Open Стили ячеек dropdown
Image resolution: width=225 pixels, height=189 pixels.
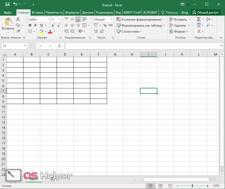point(129,31)
